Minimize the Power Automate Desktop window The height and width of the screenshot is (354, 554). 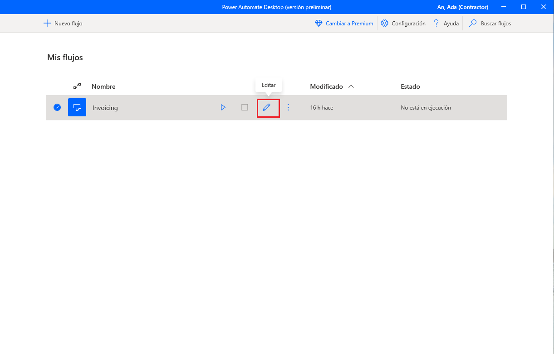click(503, 7)
